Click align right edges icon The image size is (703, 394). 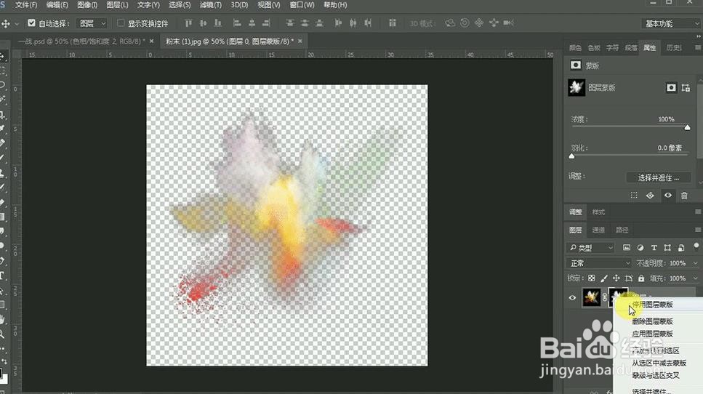266,23
